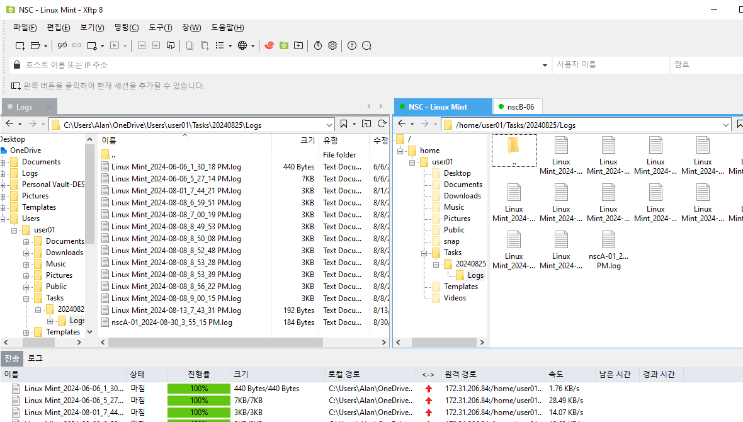
Task: Click progress bar of the 7KB/7KB transfer
Action: click(198, 400)
